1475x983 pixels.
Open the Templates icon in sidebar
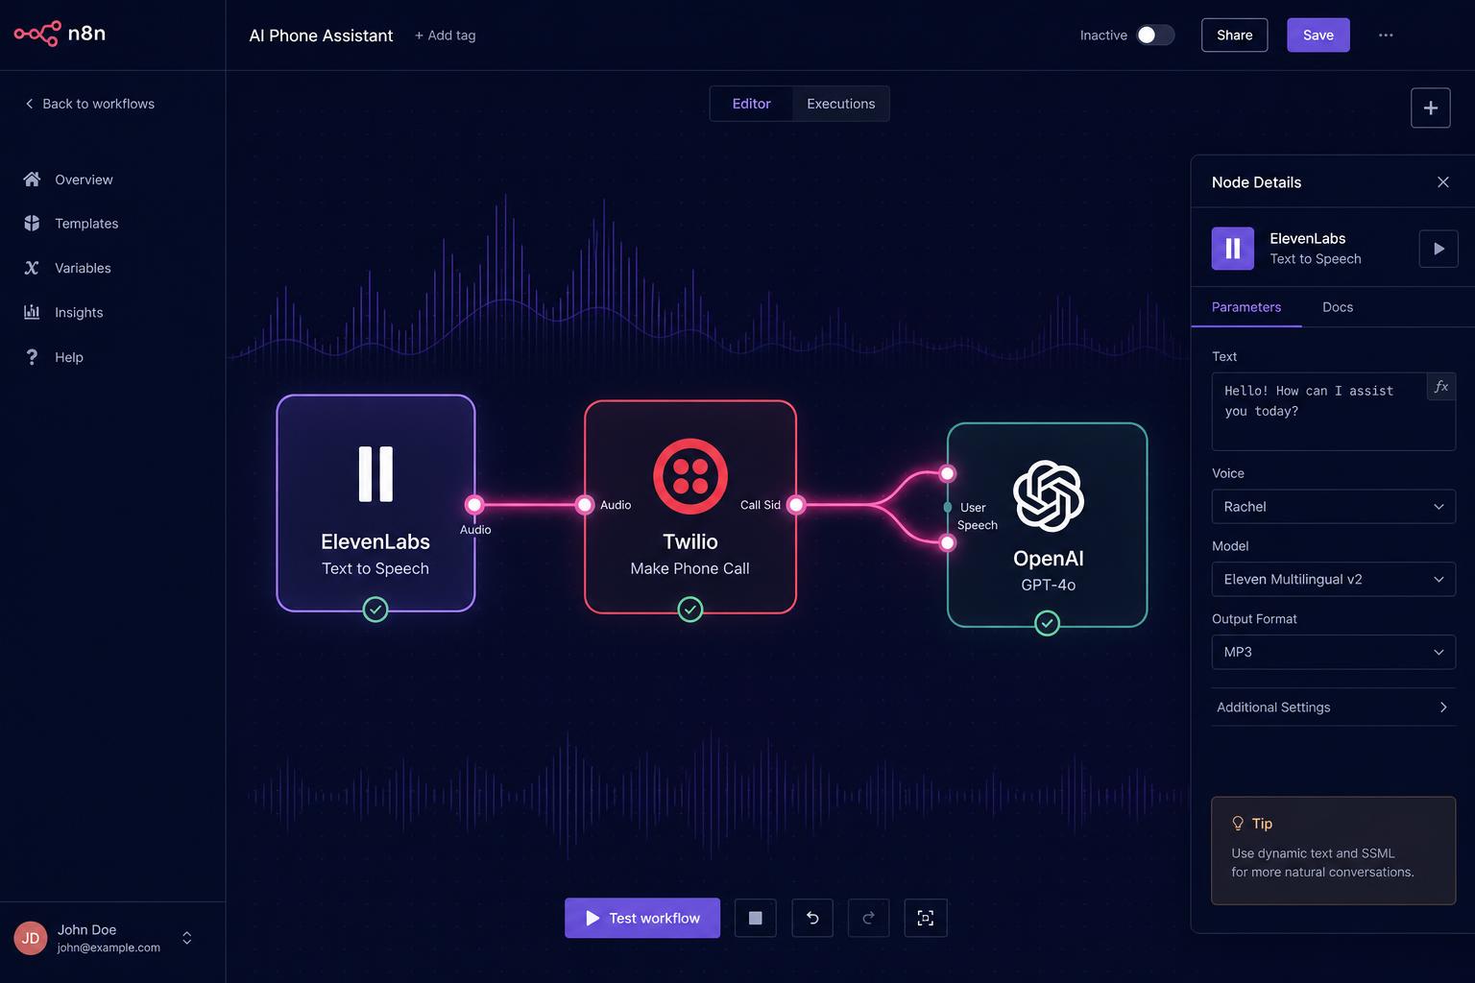pyautogui.click(x=32, y=223)
